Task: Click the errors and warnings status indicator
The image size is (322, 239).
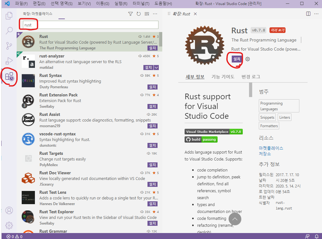Action: point(14,236)
